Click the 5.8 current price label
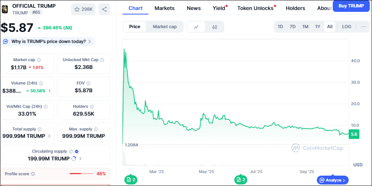This screenshot has height=186, width=372. point(354,134)
